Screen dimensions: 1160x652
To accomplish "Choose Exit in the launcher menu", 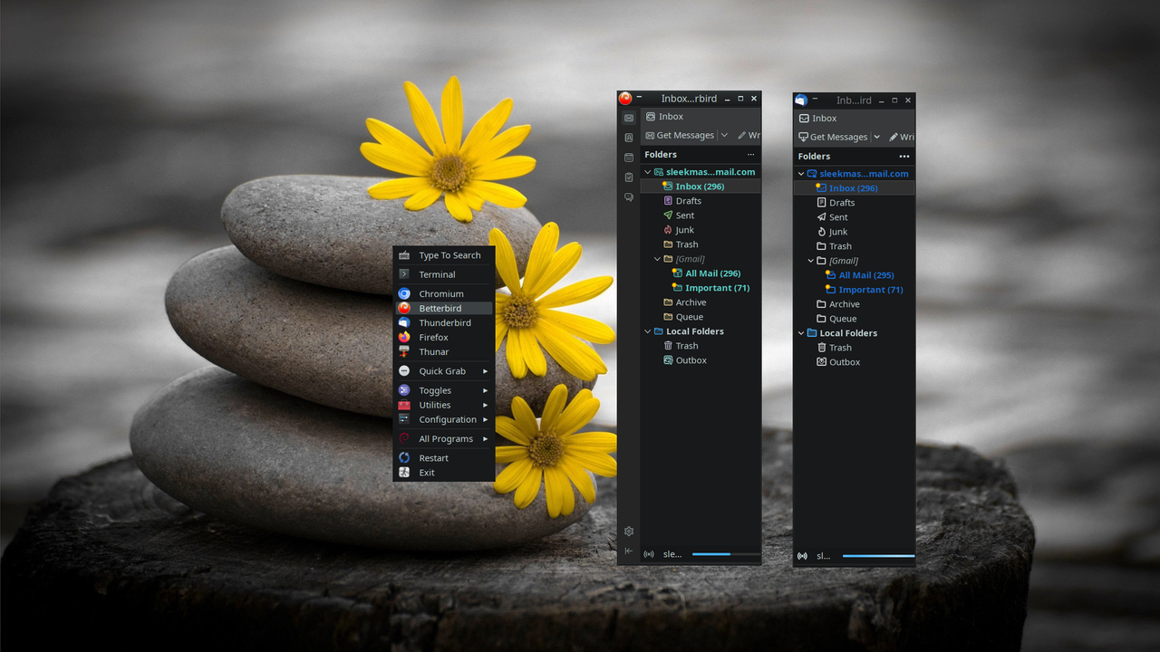I will pyautogui.click(x=444, y=473).
